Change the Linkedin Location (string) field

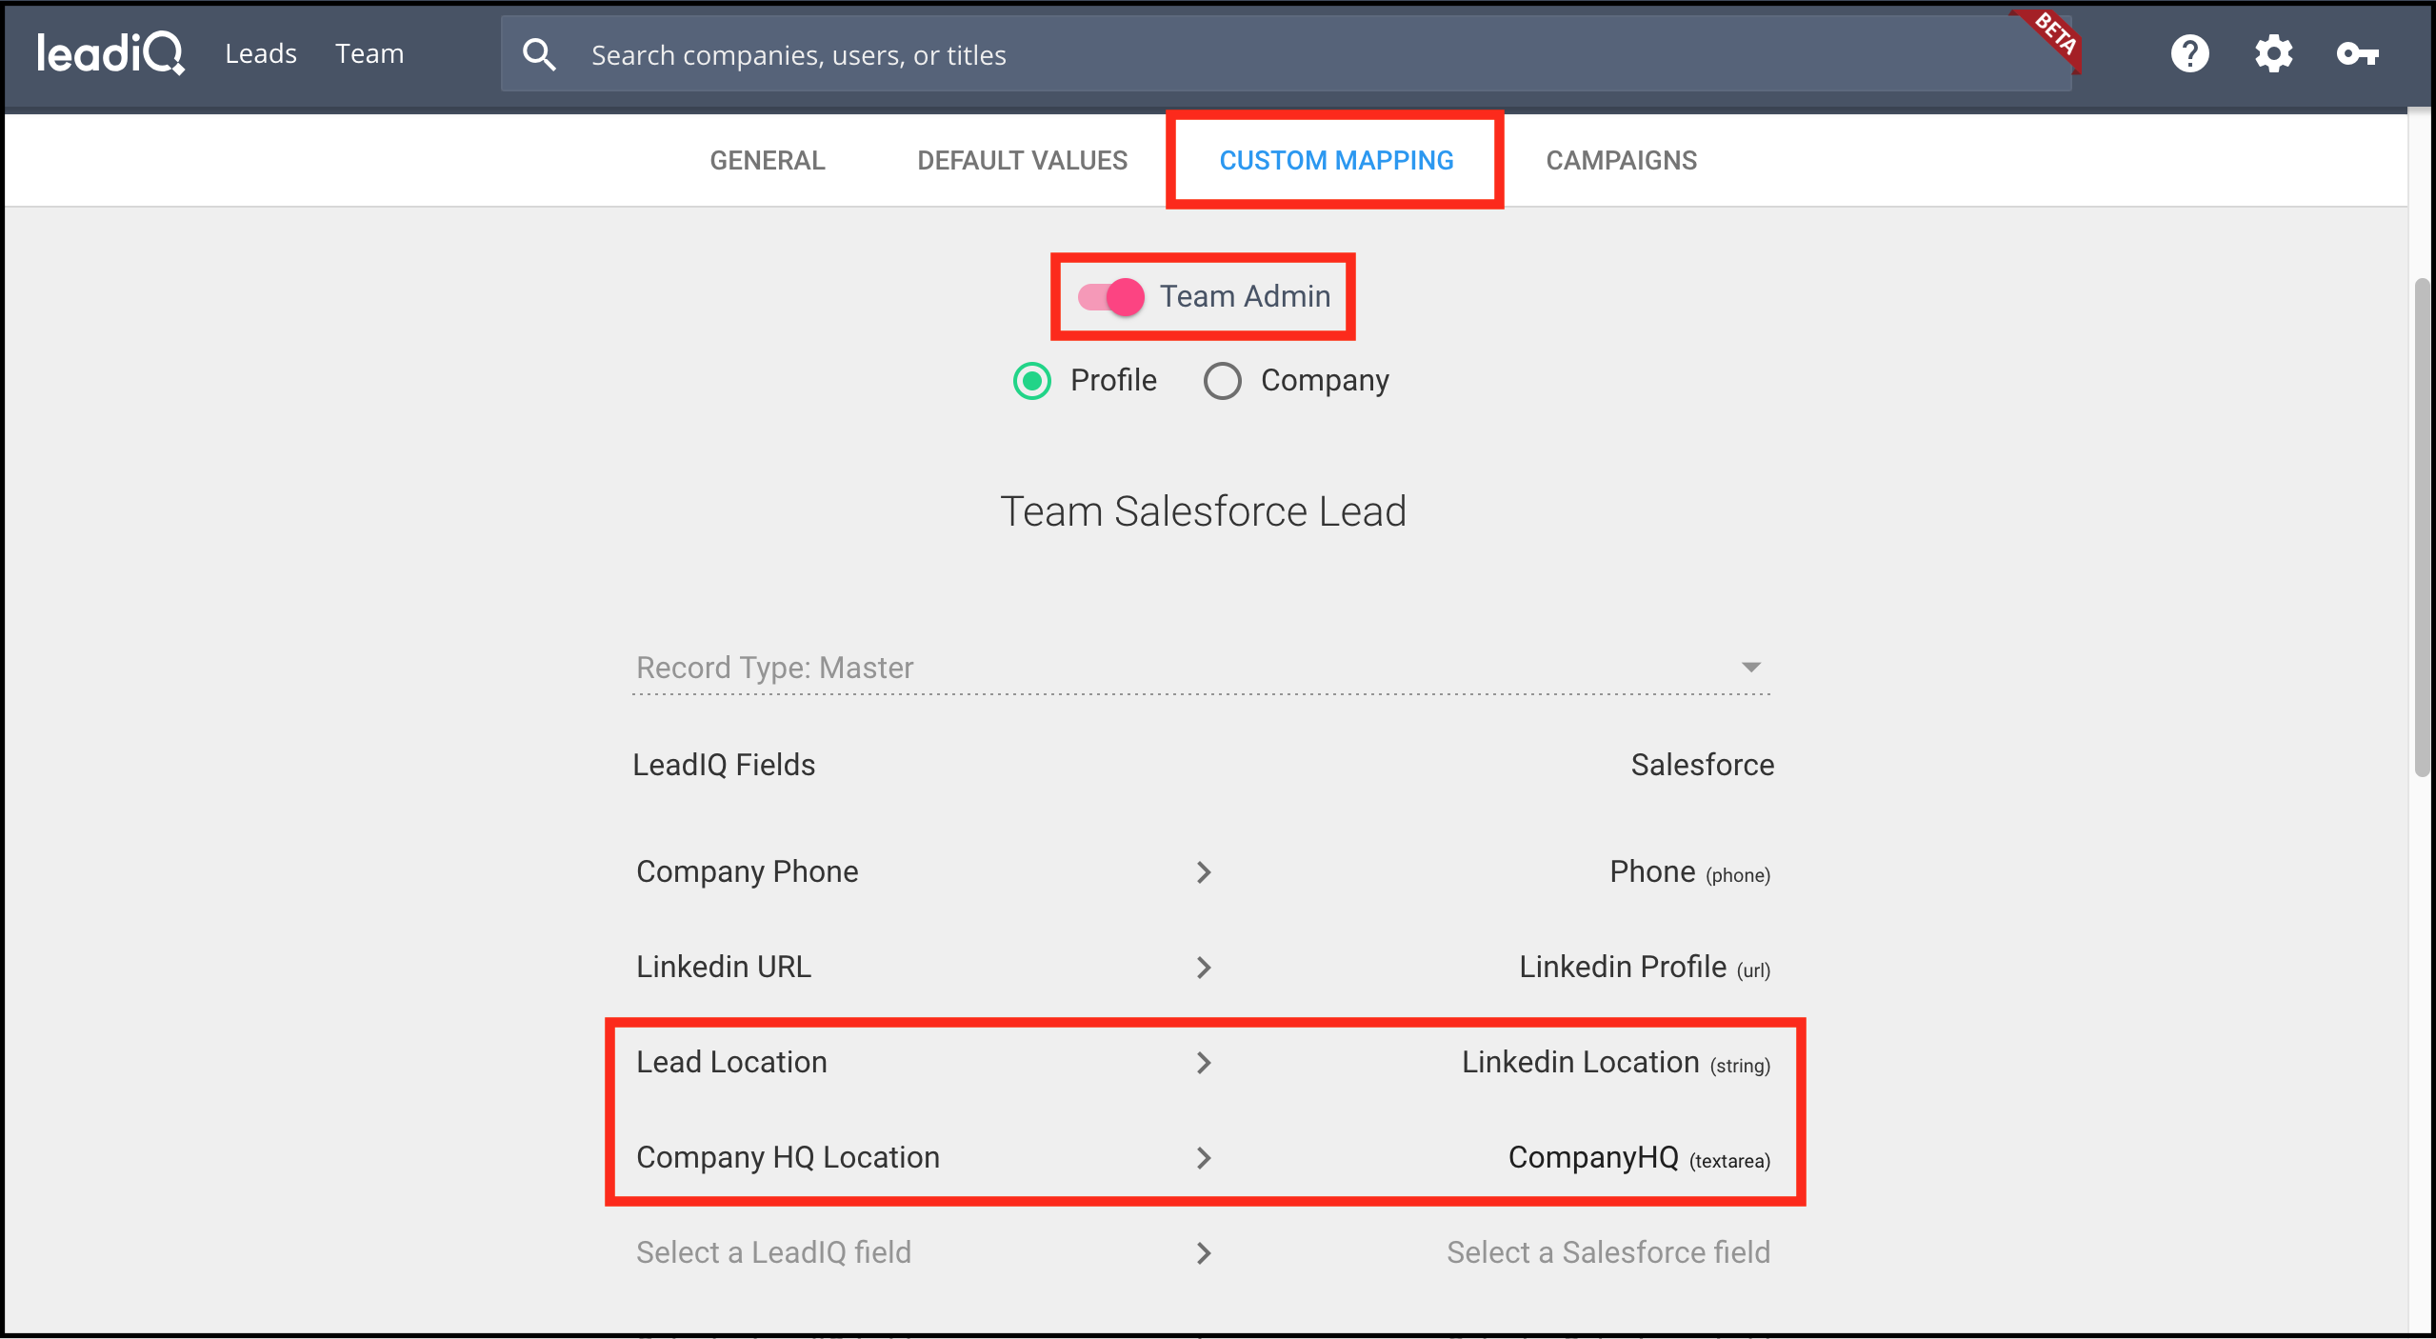tap(1616, 1062)
